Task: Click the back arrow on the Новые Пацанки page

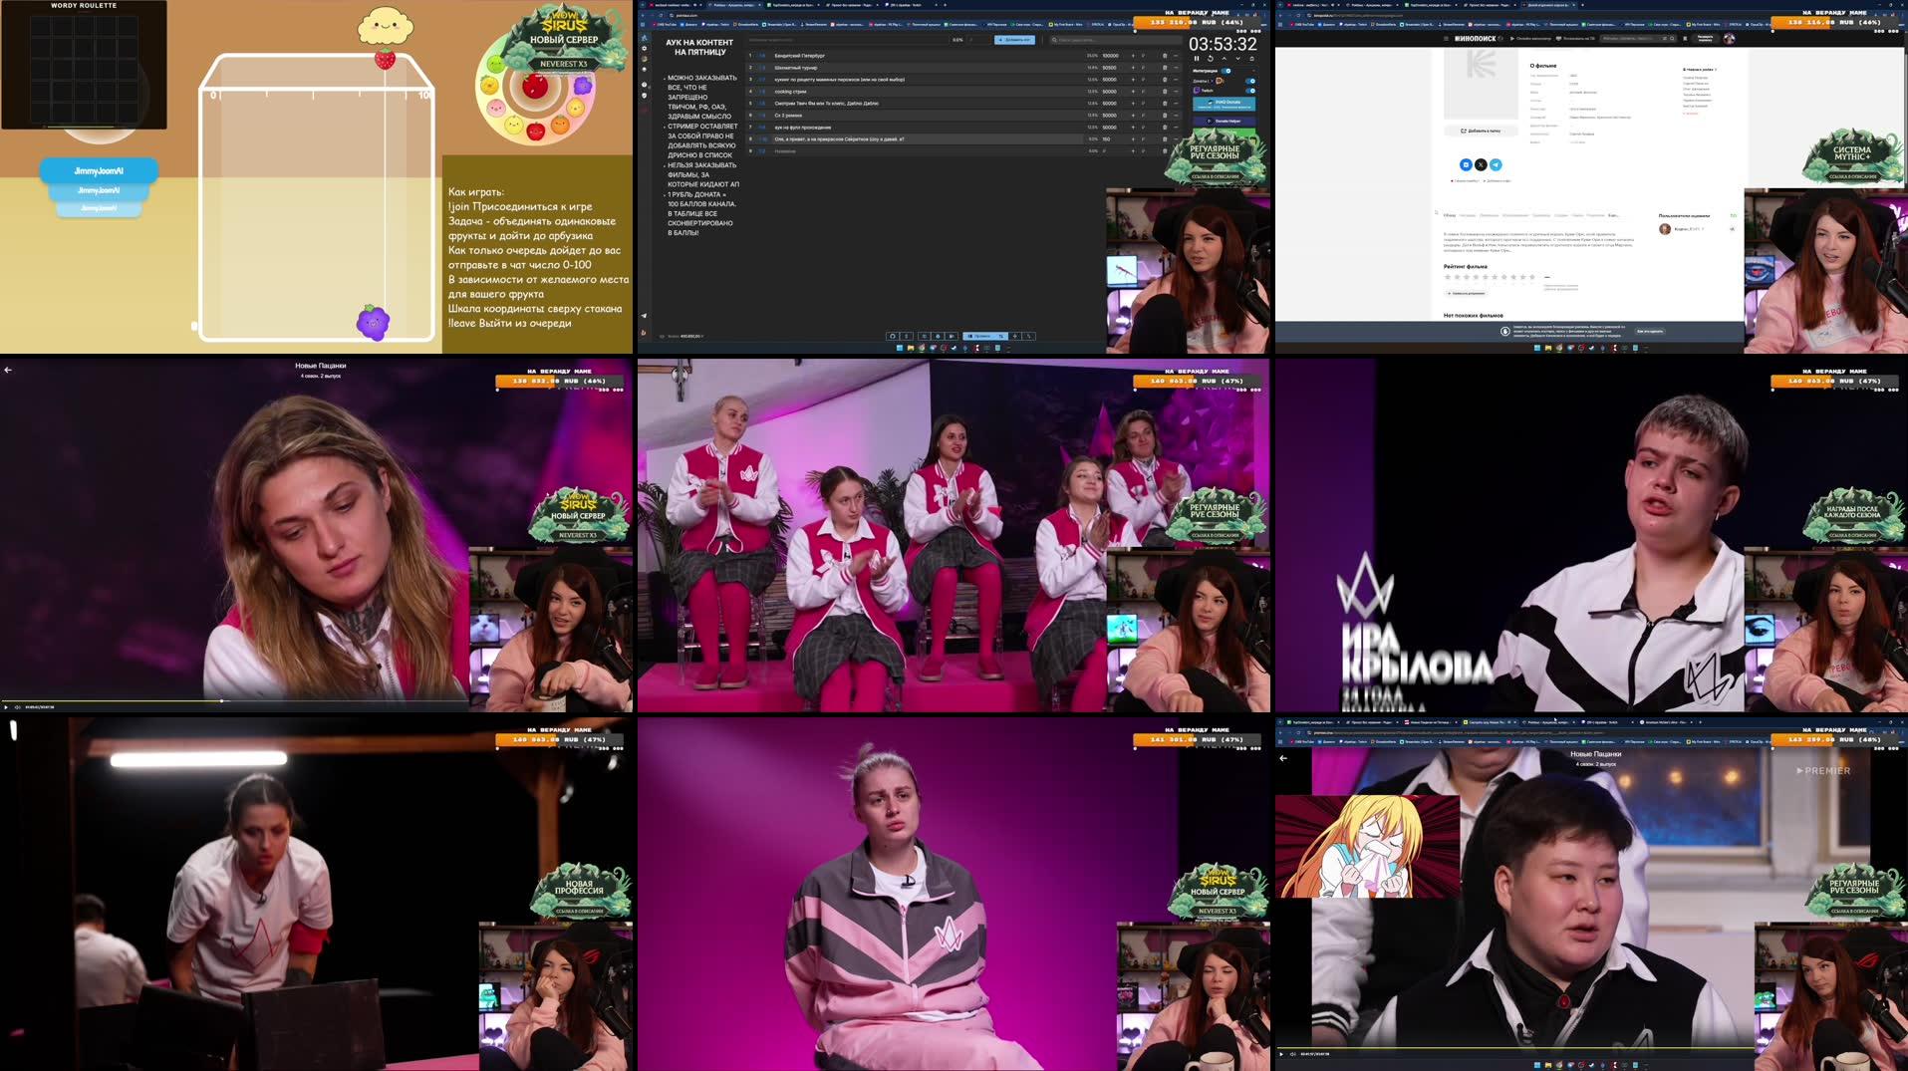Action: (x=1283, y=758)
